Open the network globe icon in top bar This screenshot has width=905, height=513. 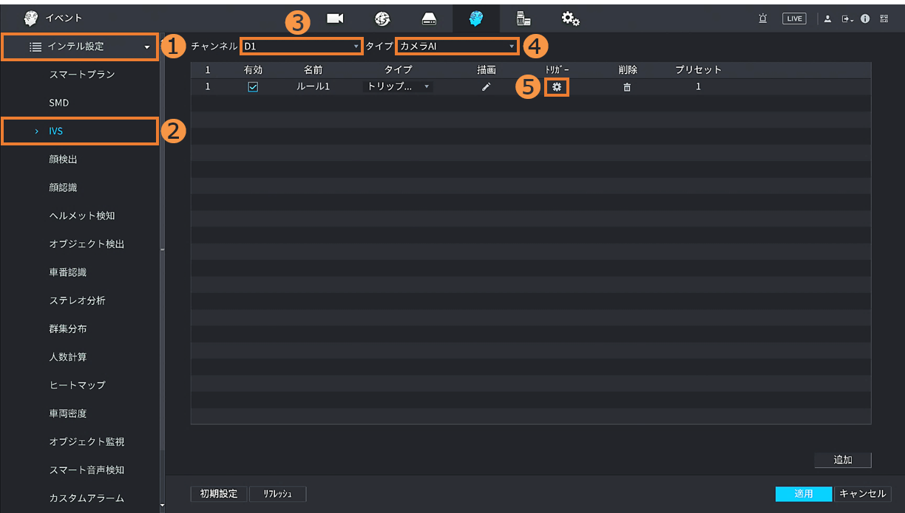pyautogui.click(x=382, y=18)
